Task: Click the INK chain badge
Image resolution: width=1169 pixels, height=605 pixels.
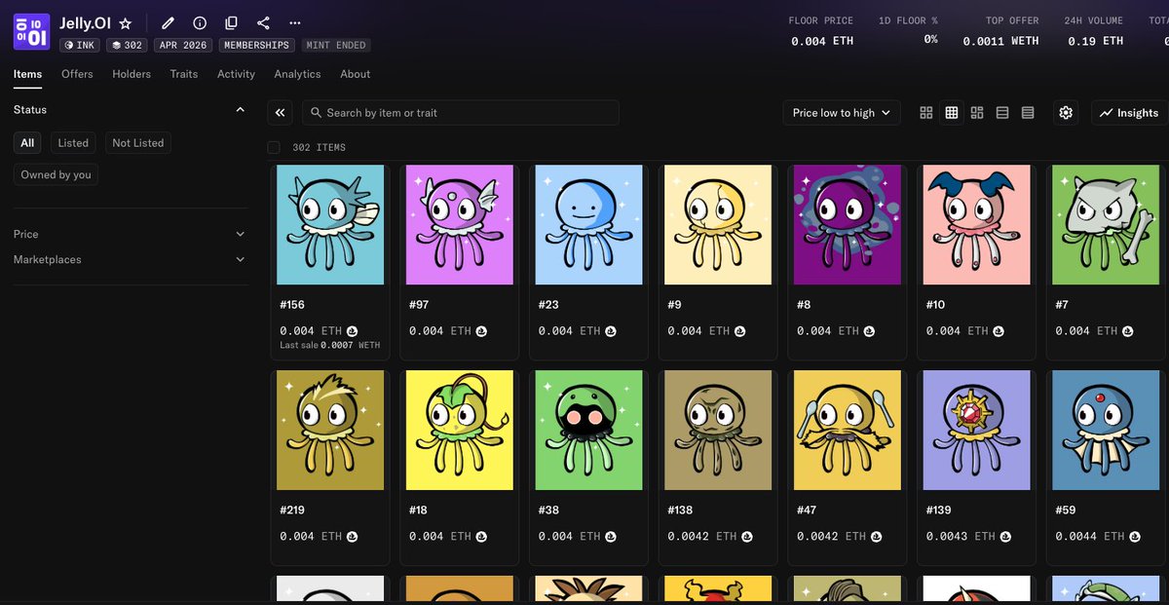Action: (x=79, y=45)
